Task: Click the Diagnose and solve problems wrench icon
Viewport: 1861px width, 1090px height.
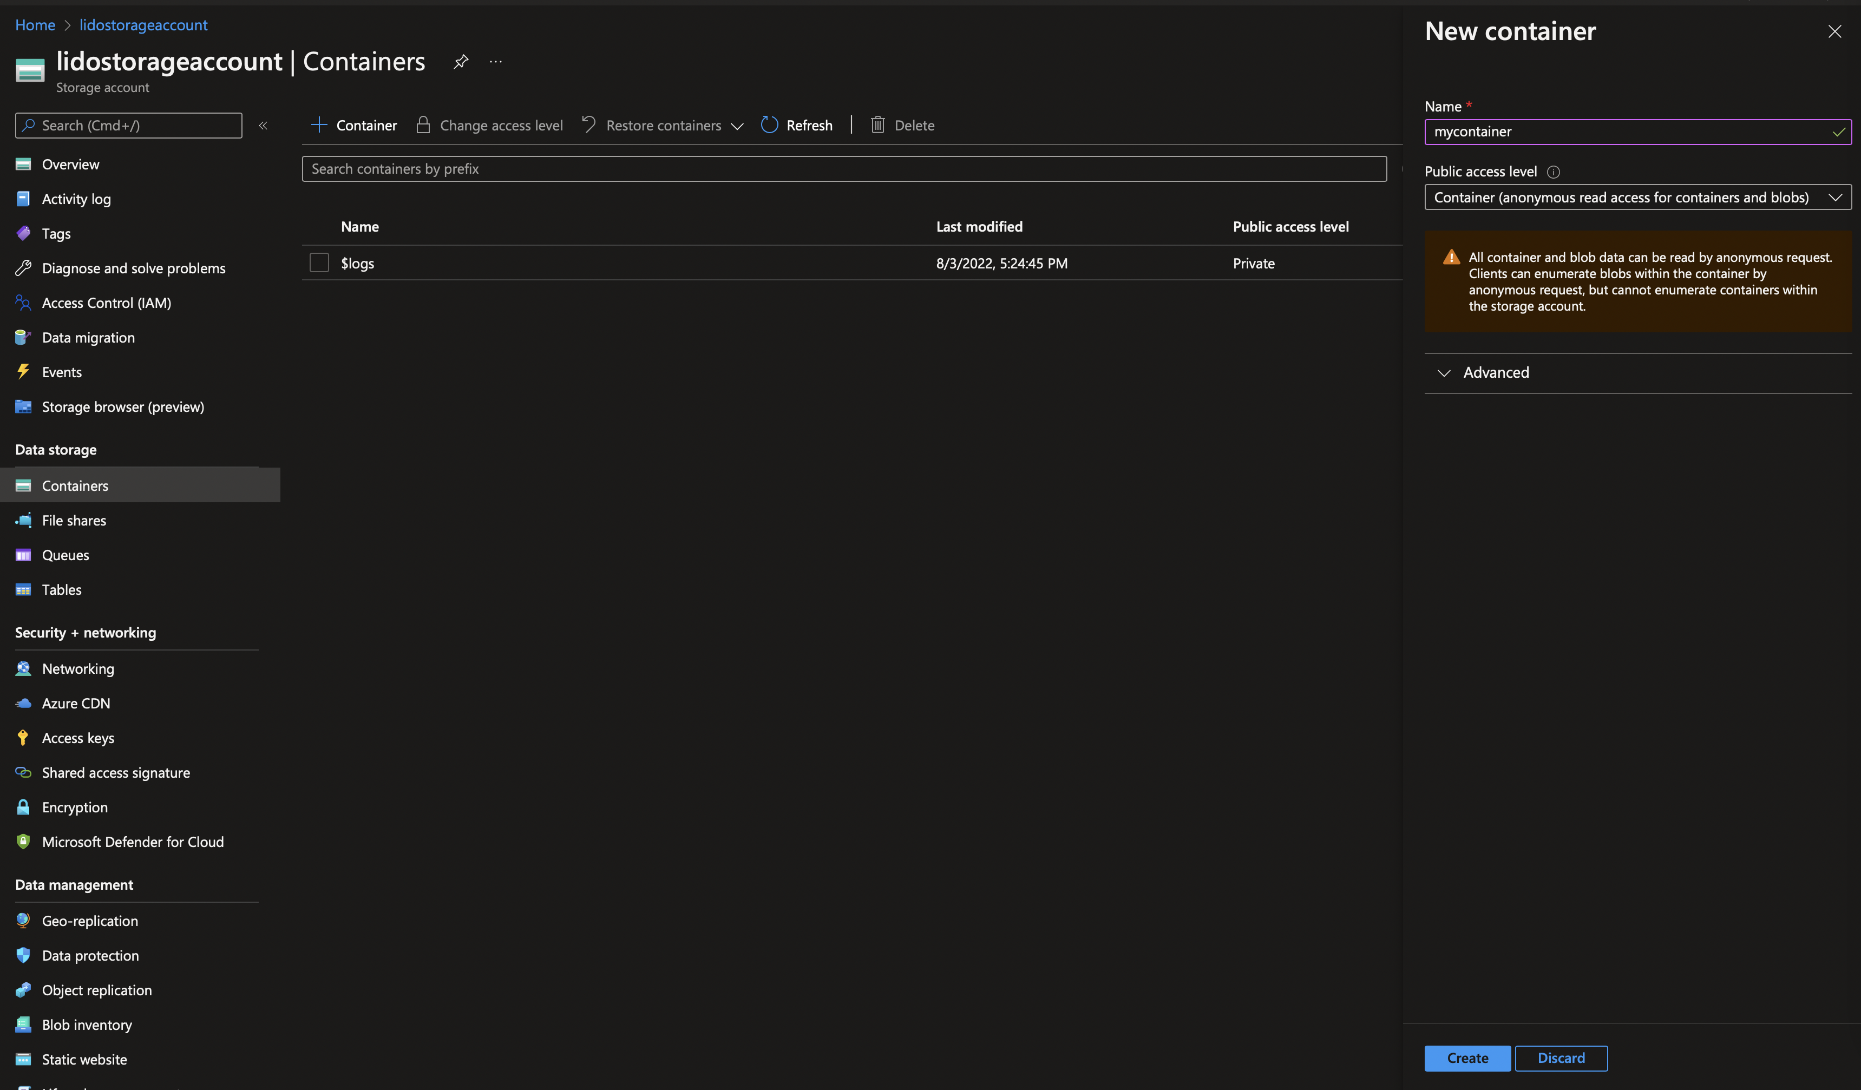Action: pos(23,268)
